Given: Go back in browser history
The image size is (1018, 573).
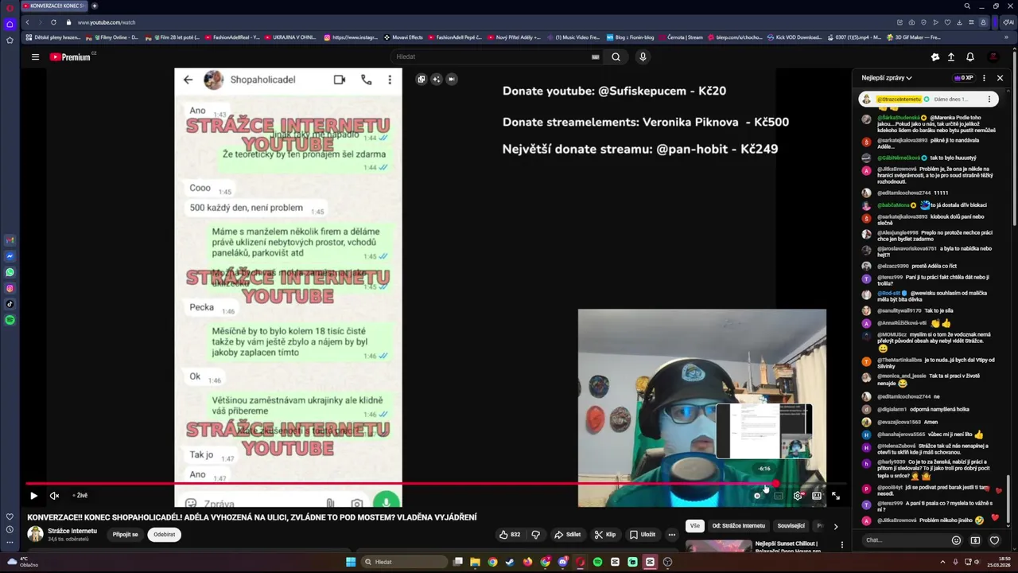Looking at the screenshot, I should point(27,22).
